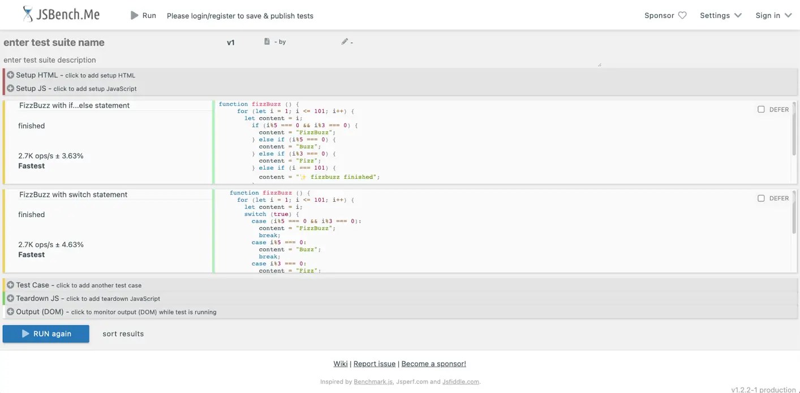Screen dimensions: 800x393
Task: Click the document icon next to 'by'
Action: click(266, 41)
